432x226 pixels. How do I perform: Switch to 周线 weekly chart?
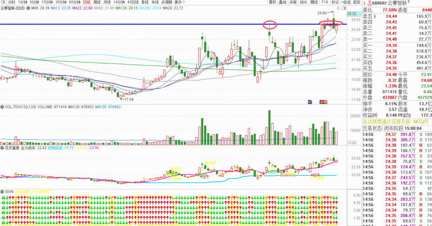tap(97, 2)
